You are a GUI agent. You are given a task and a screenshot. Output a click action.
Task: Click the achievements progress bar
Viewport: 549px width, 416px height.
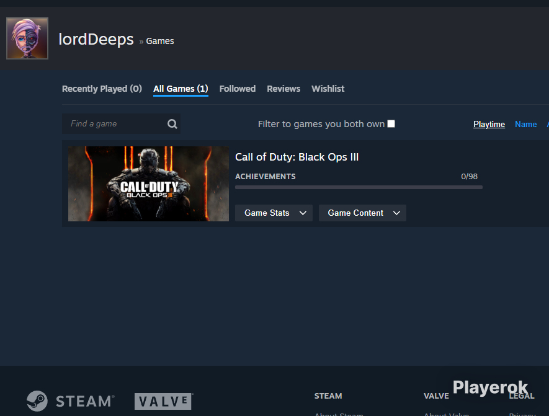359,187
